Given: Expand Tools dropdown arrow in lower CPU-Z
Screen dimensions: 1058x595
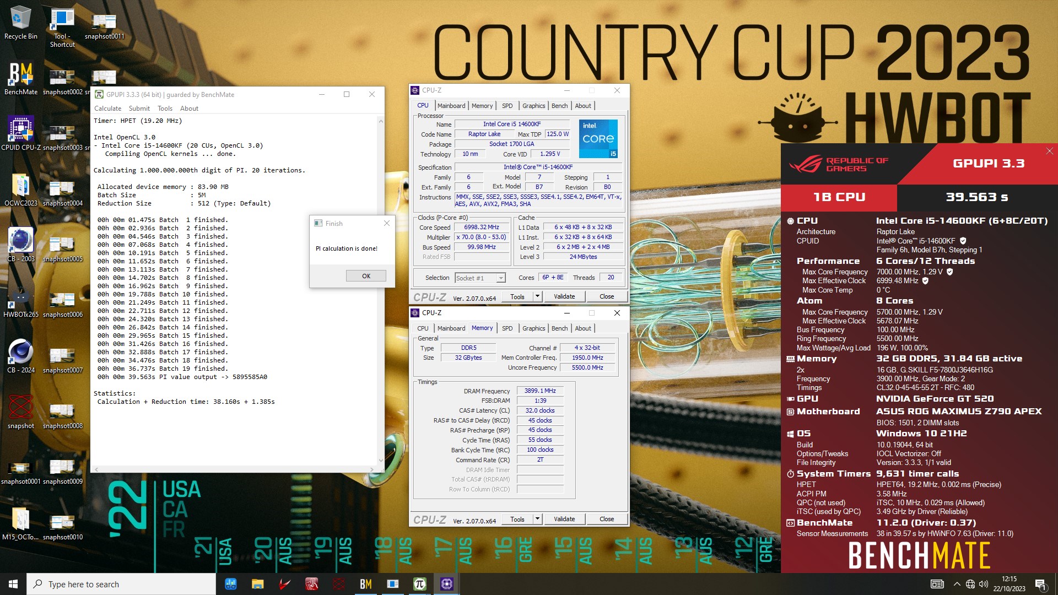Looking at the screenshot, I should pyautogui.click(x=537, y=519).
